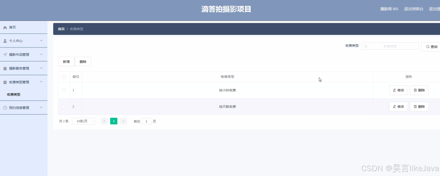Select page 1 in the pagination
The height and width of the screenshot is (176, 440).
pyautogui.click(x=114, y=121)
